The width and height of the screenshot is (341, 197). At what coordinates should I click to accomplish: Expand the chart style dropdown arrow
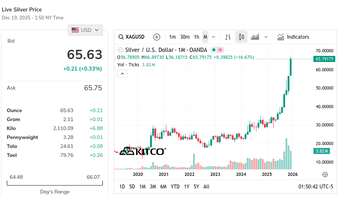point(266,37)
